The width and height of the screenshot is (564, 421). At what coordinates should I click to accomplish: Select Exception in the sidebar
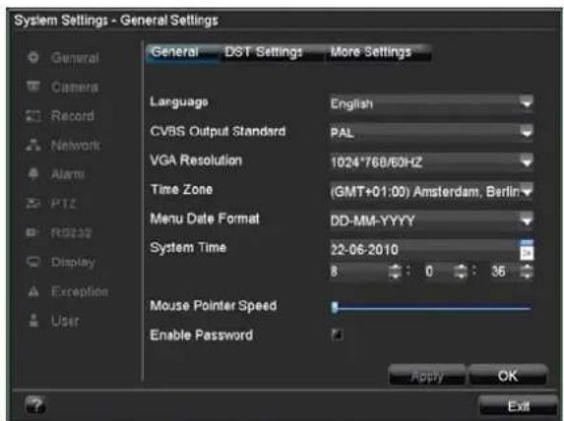tap(80, 291)
